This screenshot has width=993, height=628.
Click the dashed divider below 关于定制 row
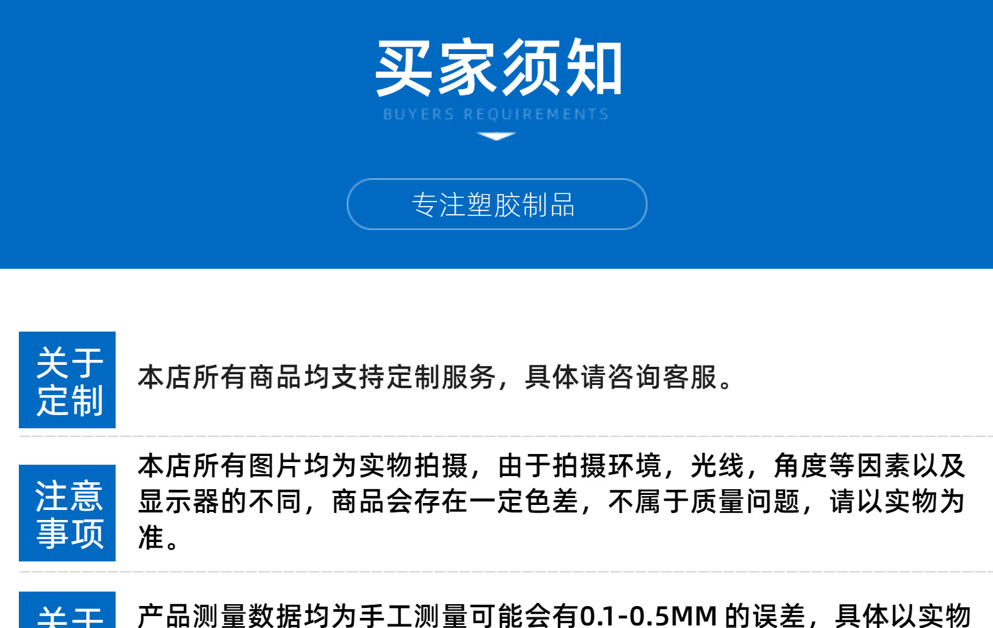506,435
